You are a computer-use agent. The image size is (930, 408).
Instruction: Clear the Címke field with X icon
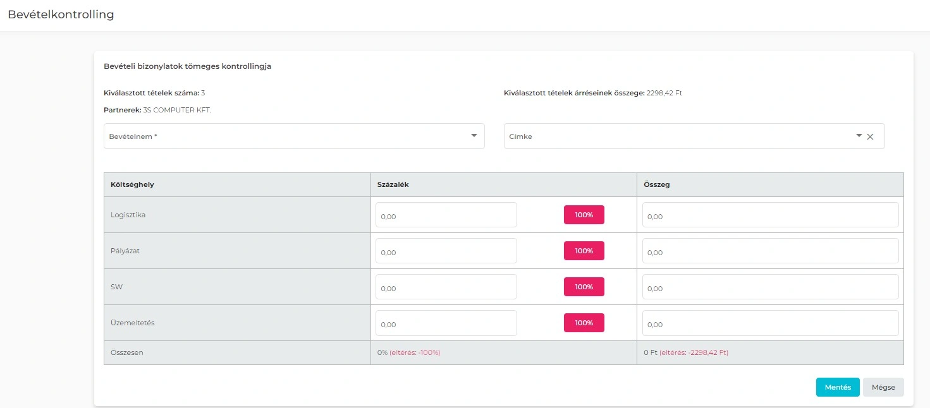pos(870,136)
